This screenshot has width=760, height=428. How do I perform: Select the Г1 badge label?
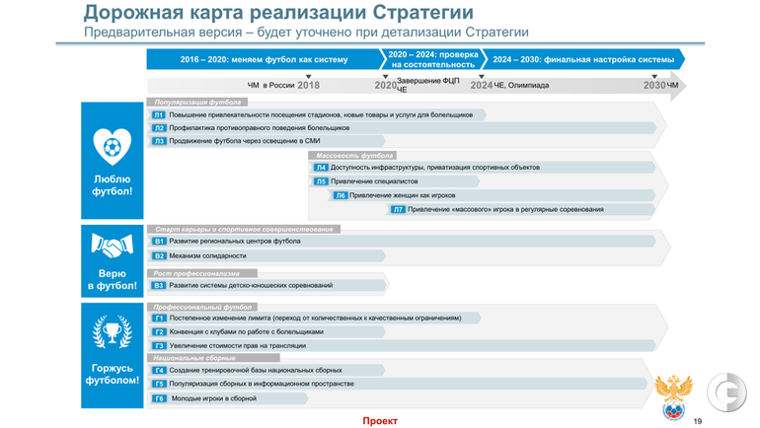click(x=158, y=319)
